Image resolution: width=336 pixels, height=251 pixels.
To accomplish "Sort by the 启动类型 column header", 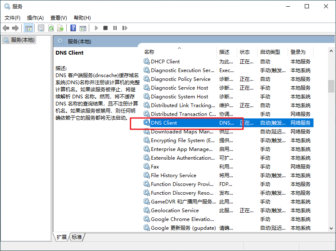I will point(270,52).
